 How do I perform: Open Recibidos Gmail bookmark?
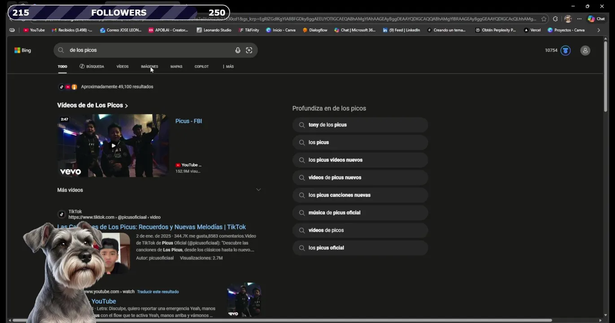(72, 30)
